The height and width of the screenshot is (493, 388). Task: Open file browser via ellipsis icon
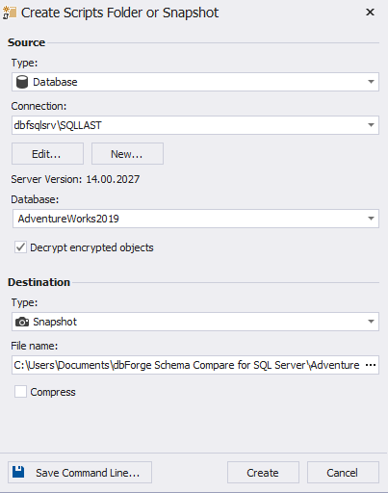pos(371,365)
